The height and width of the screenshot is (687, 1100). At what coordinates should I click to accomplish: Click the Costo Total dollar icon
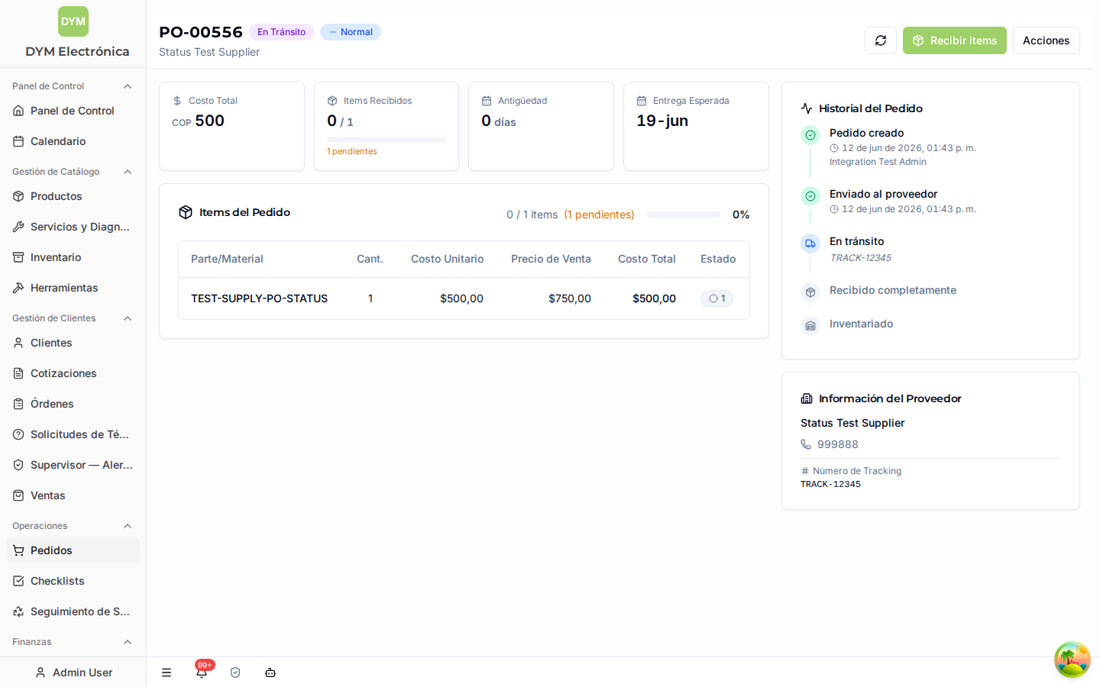coord(177,101)
